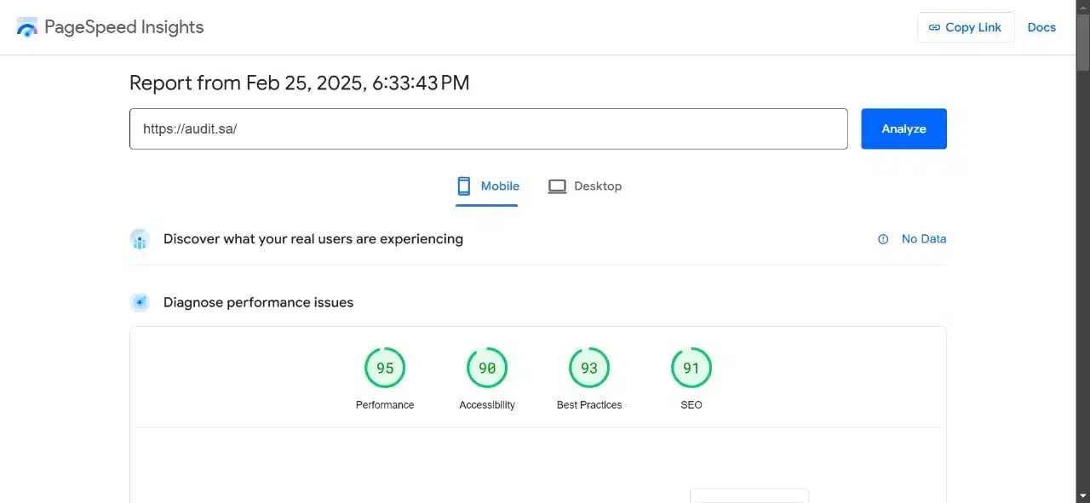
Task: Open the Docs link
Action: 1041,27
